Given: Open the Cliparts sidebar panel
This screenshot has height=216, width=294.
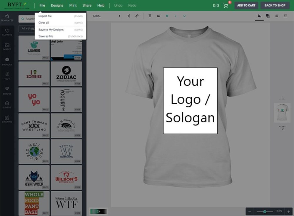Looking at the screenshot, I should pos(7,32).
